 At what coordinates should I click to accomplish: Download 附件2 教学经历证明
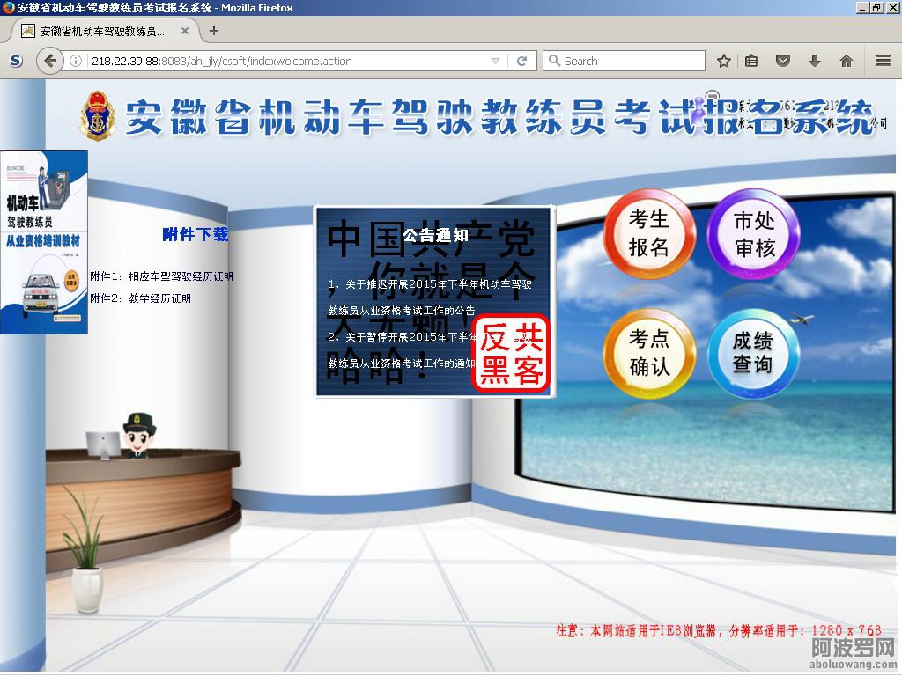tap(140, 298)
